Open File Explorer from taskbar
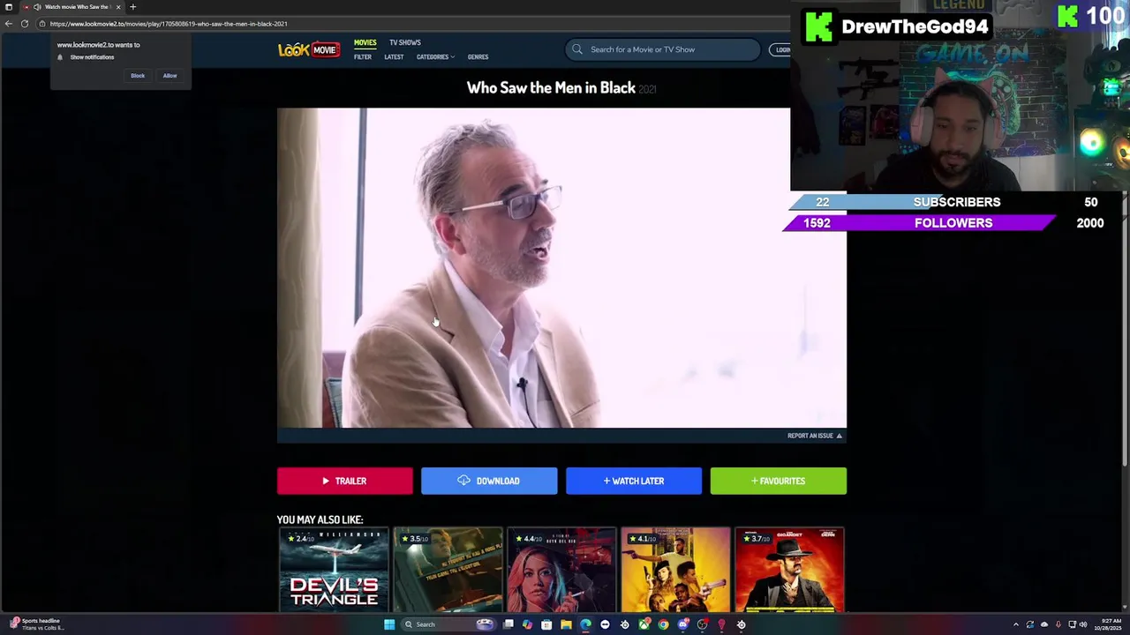Image resolution: width=1130 pixels, height=635 pixels. coord(566,624)
